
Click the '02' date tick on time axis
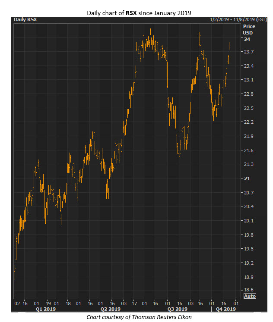(x=17, y=303)
